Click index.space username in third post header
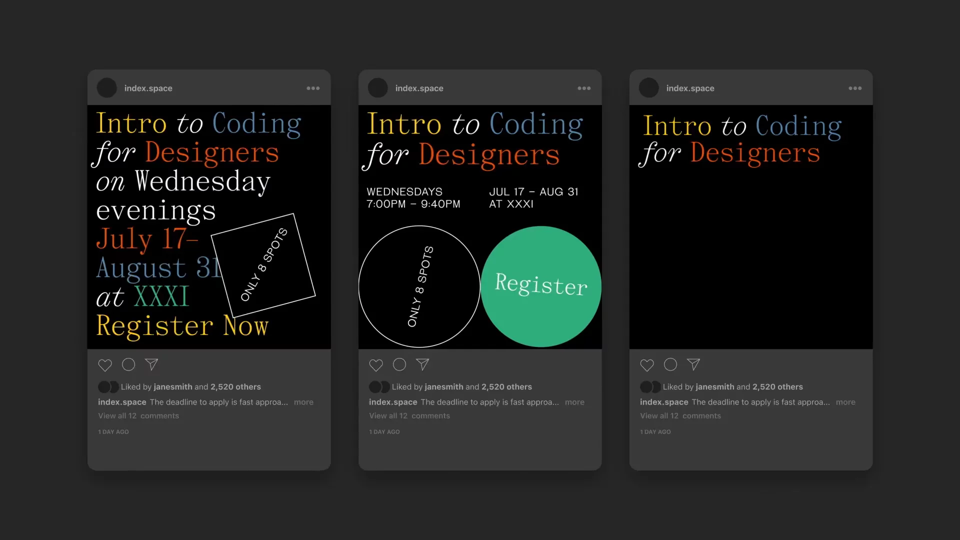This screenshot has width=960, height=540. 690,88
